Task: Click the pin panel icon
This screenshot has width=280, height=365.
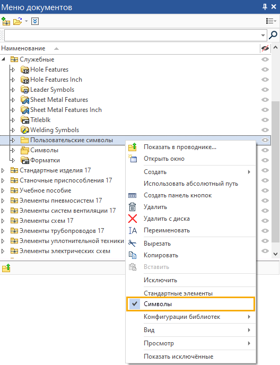Action: tap(265, 7)
